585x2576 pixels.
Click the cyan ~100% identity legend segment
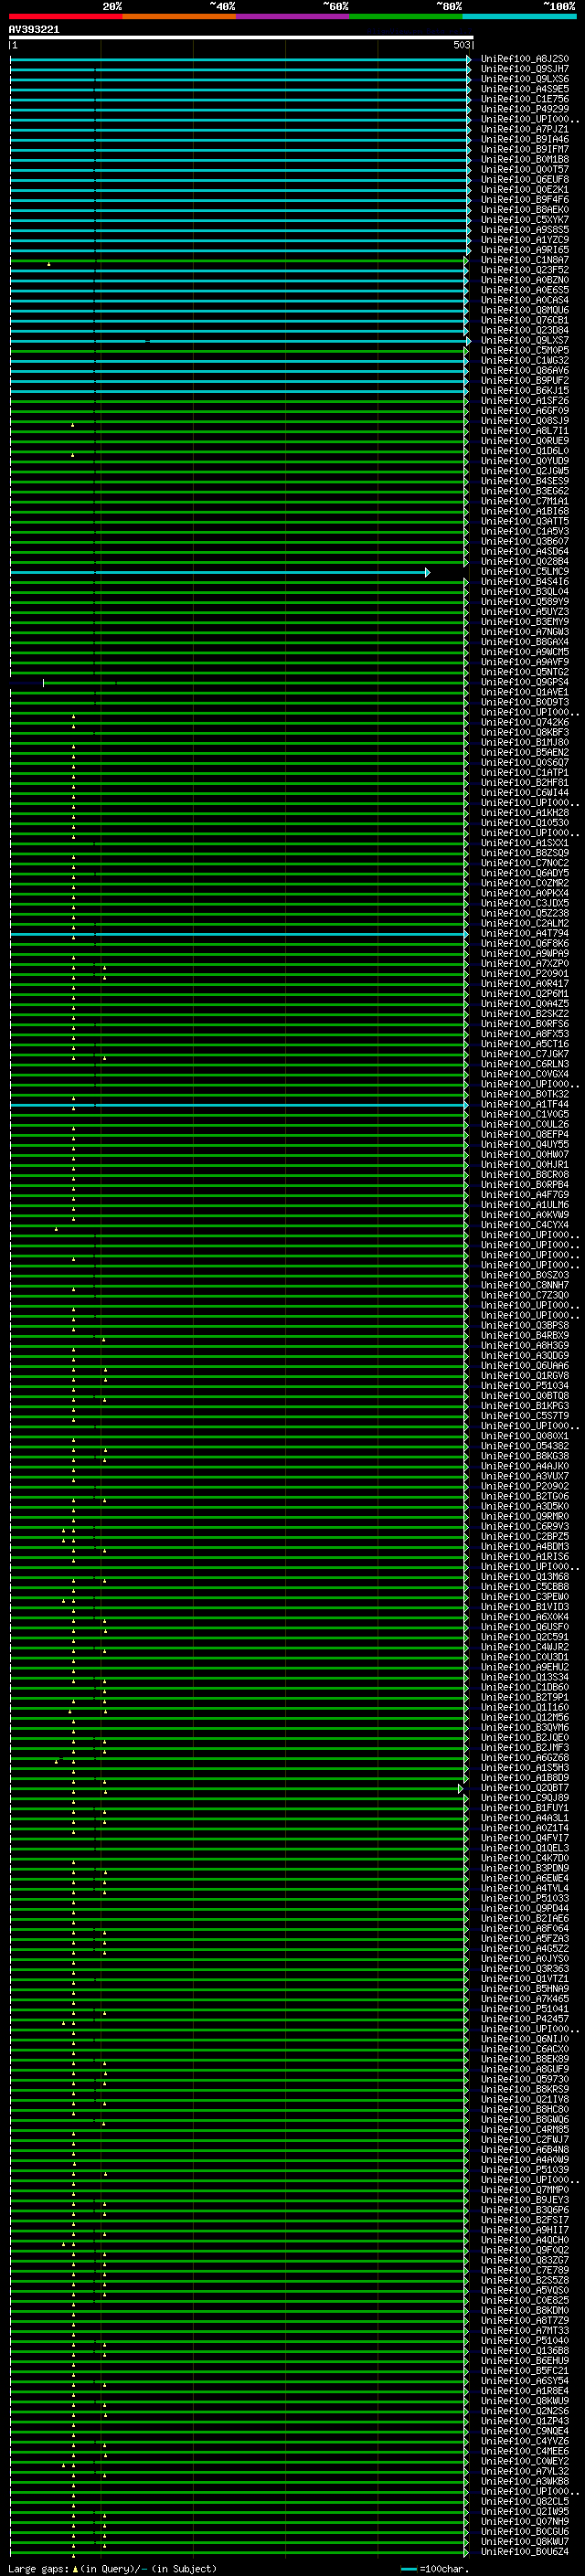(519, 16)
